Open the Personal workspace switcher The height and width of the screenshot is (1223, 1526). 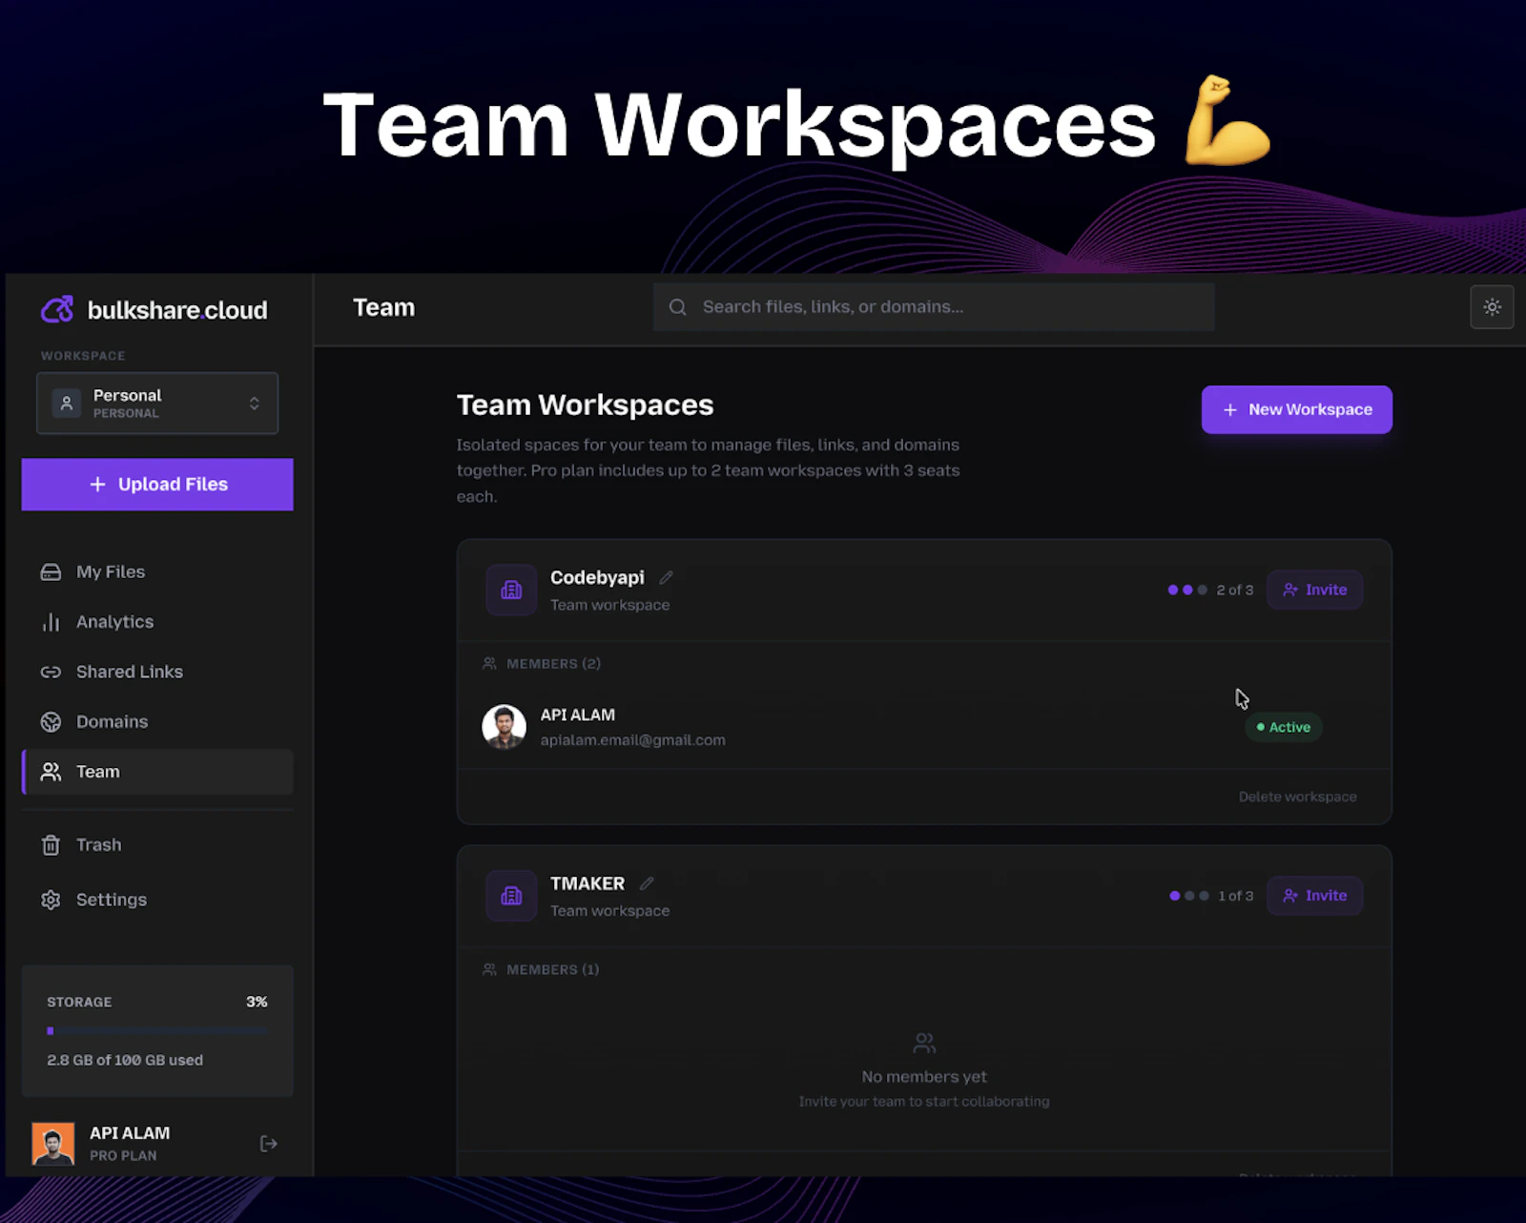pyautogui.click(x=157, y=403)
